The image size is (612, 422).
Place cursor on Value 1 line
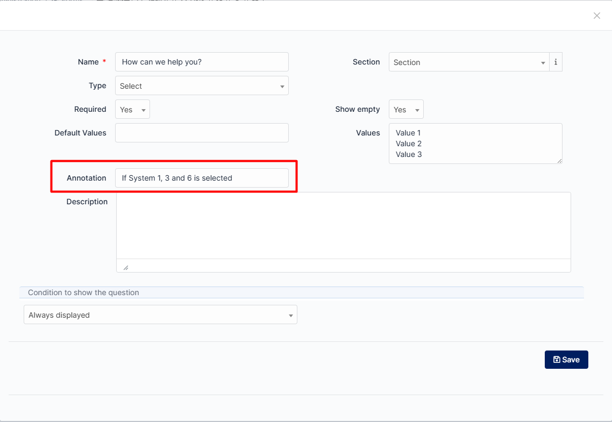[409, 133]
